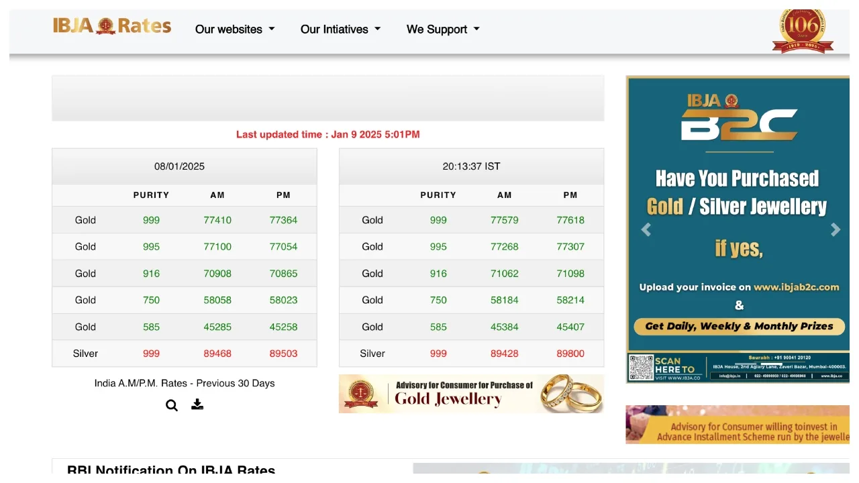Viewport: 859px width, 483px height.
Task: Click RBI Notification On IBJA Rates heading
Action: tap(171, 470)
